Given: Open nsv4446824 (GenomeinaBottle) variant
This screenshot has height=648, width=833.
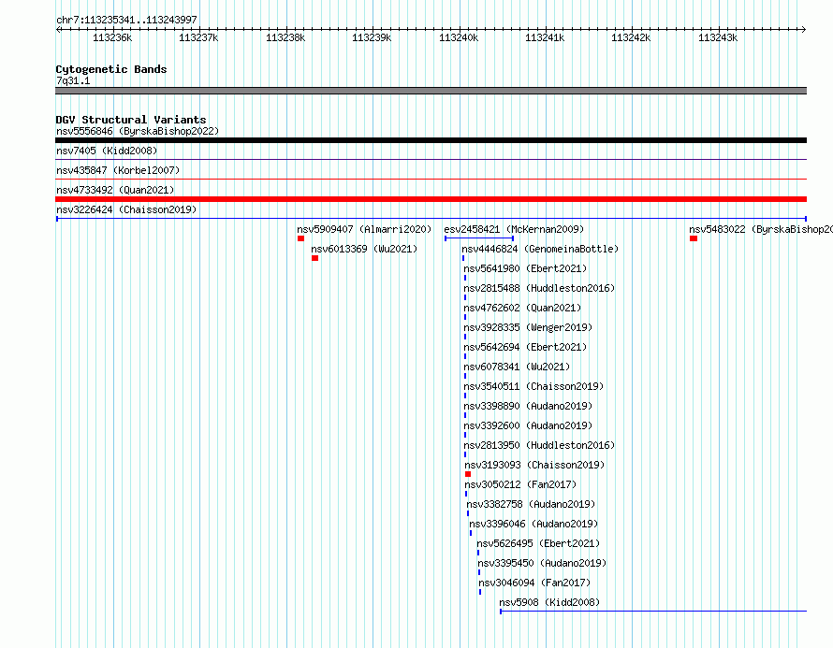Looking at the screenshot, I should (540, 249).
